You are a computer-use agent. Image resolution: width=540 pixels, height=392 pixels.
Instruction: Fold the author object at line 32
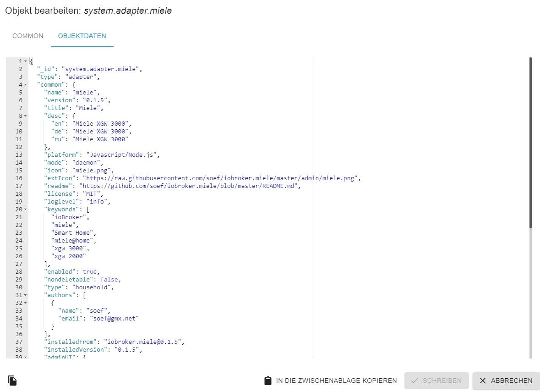(25, 303)
